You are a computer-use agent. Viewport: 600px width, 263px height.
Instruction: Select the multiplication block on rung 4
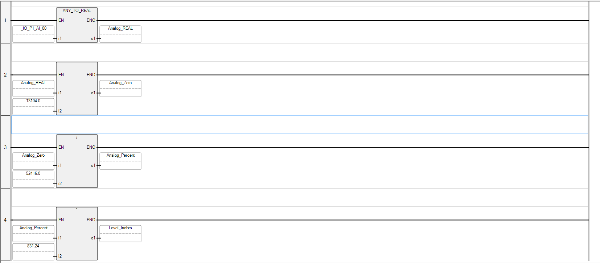click(x=77, y=234)
